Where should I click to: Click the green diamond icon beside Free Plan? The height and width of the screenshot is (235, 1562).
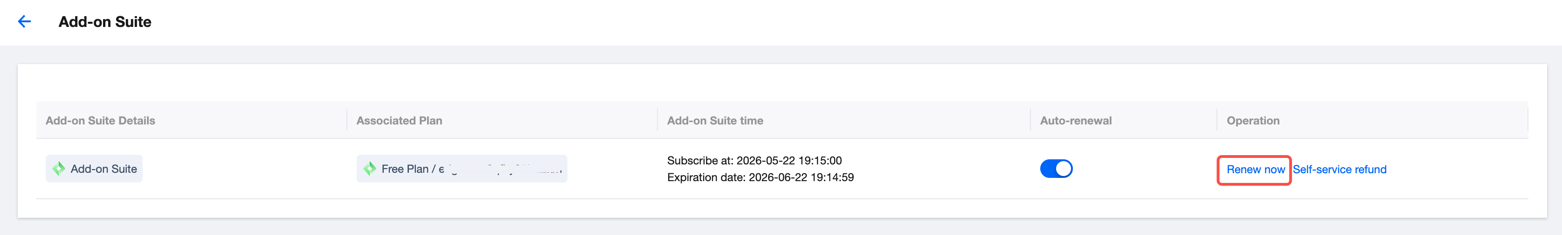pyautogui.click(x=369, y=169)
